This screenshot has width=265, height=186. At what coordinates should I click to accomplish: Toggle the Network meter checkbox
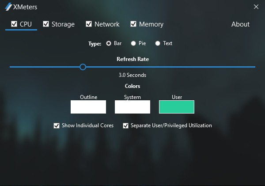(x=89, y=24)
